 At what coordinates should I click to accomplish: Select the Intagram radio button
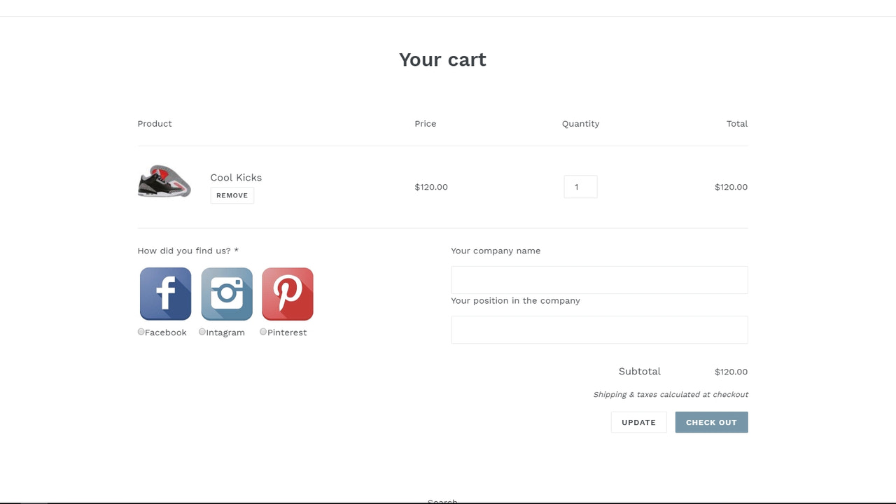[202, 331]
